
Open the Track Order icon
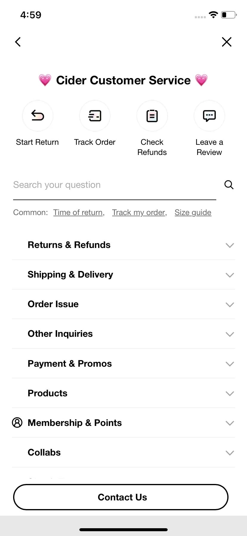click(95, 116)
